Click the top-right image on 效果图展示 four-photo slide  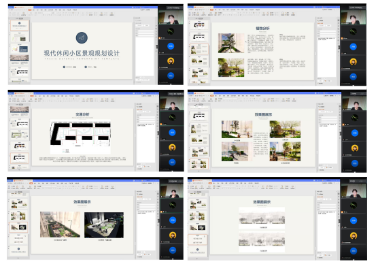[285, 129]
